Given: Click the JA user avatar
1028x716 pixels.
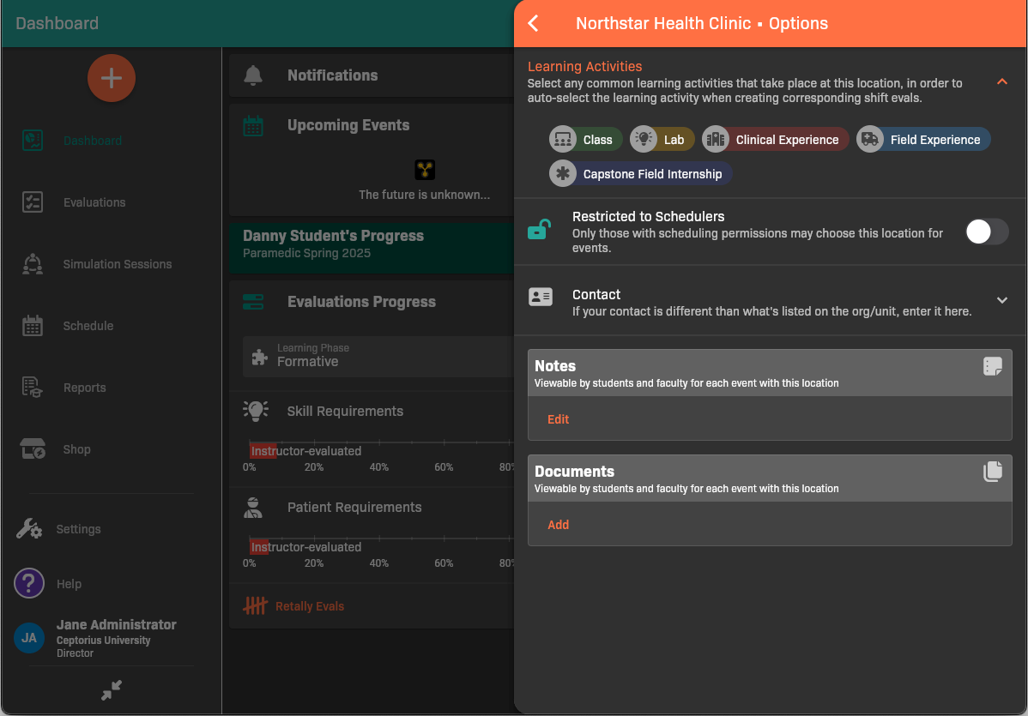Looking at the screenshot, I should (29, 638).
